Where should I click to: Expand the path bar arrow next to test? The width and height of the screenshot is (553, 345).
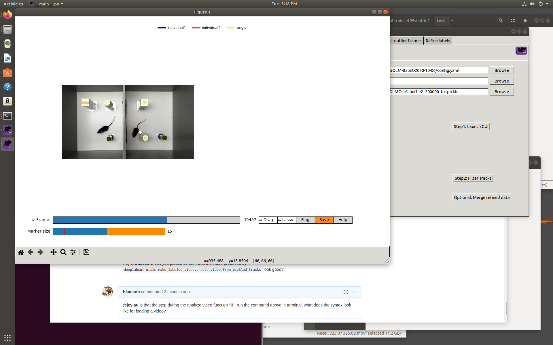click(x=452, y=20)
